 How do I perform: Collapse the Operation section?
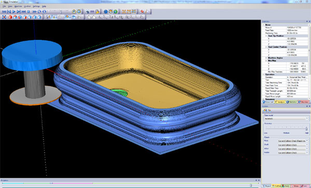point(264,75)
